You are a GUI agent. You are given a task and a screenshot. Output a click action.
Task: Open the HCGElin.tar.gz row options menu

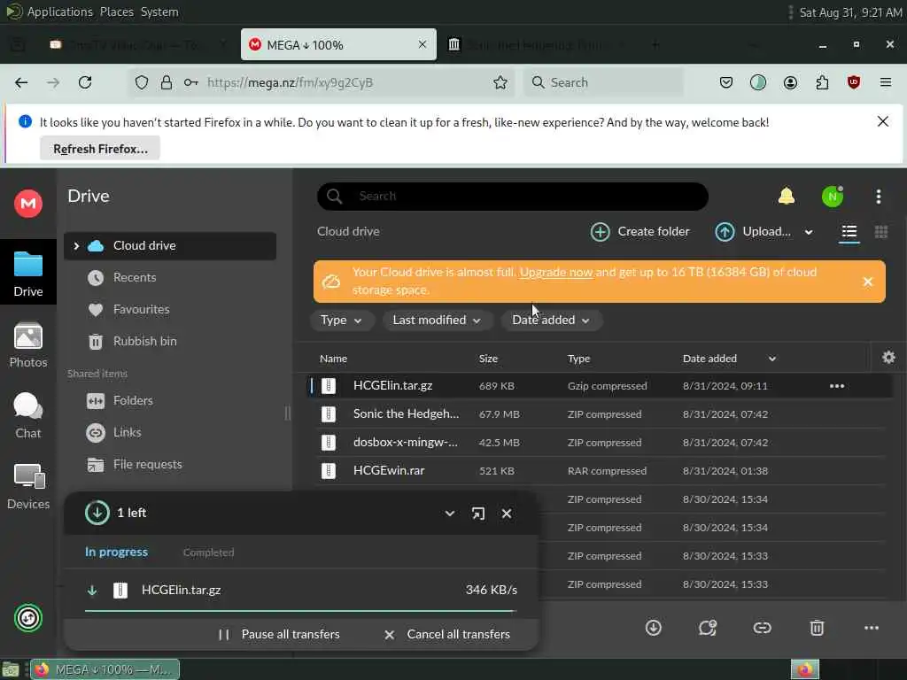coord(836,386)
